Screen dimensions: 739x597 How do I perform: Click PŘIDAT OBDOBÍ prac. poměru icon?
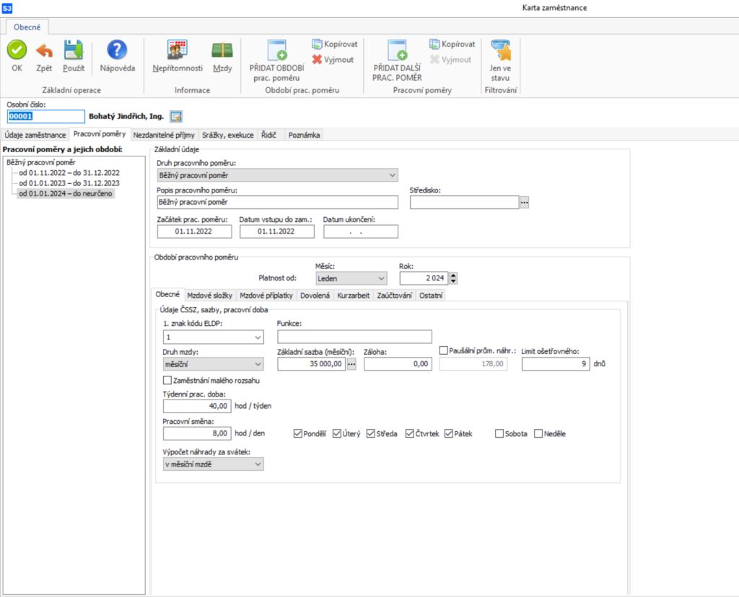(277, 50)
